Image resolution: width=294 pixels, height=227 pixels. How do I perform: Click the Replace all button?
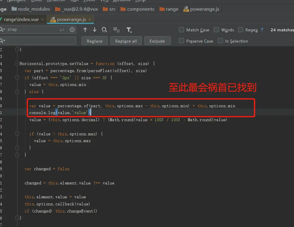click(126, 41)
